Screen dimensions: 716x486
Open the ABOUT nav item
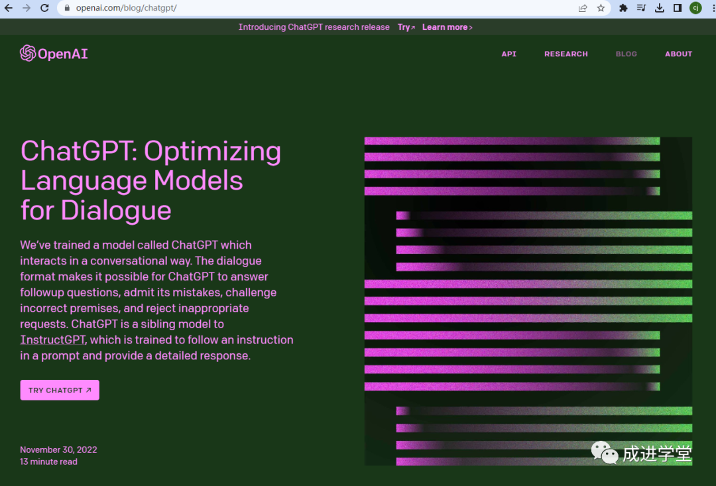coord(679,54)
